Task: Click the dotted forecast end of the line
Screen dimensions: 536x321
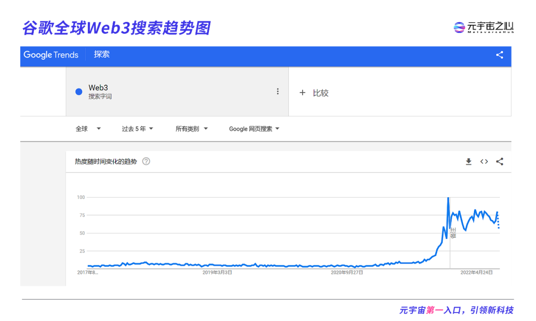Action: [498, 221]
